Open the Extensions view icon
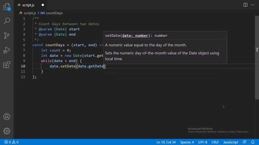The width and height of the screenshot is (259, 145). (x=7, y=64)
